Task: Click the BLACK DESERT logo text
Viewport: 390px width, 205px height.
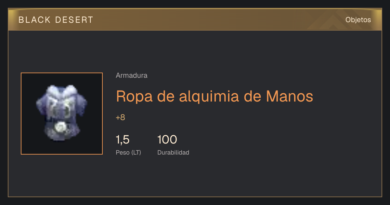Action: (56, 20)
